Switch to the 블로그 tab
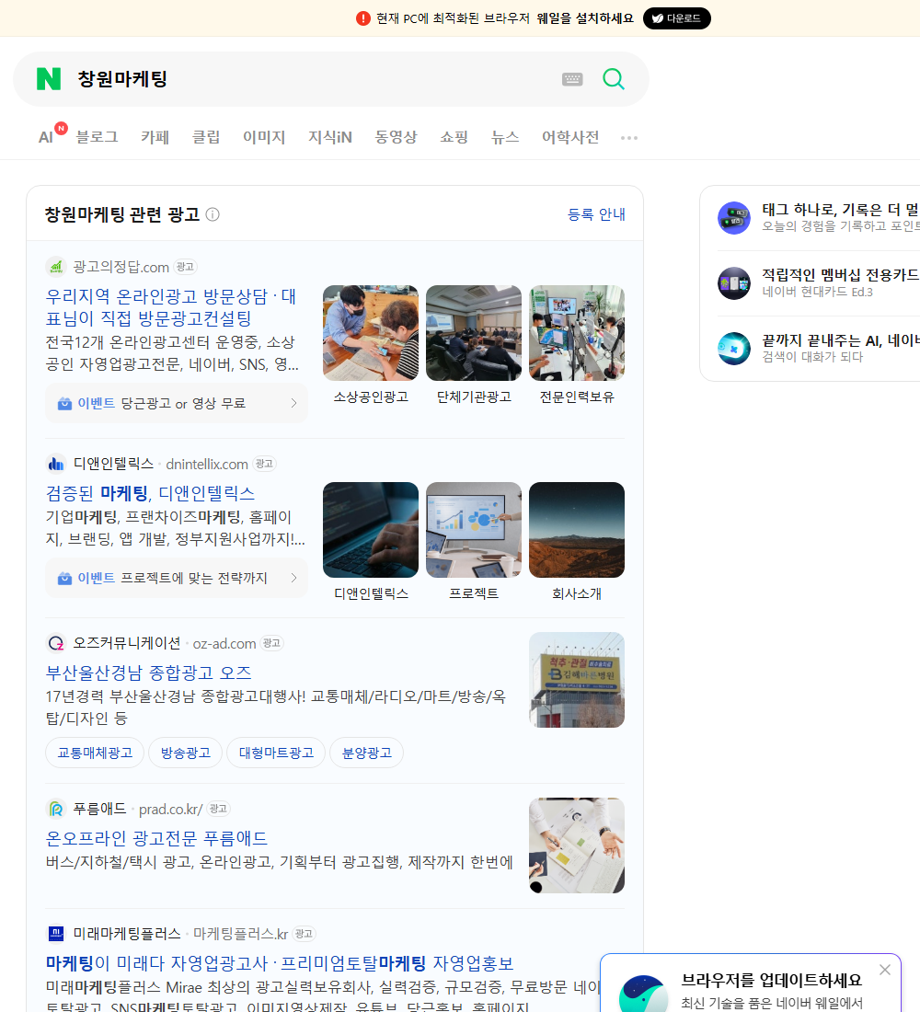The image size is (920, 1012). tap(97, 137)
